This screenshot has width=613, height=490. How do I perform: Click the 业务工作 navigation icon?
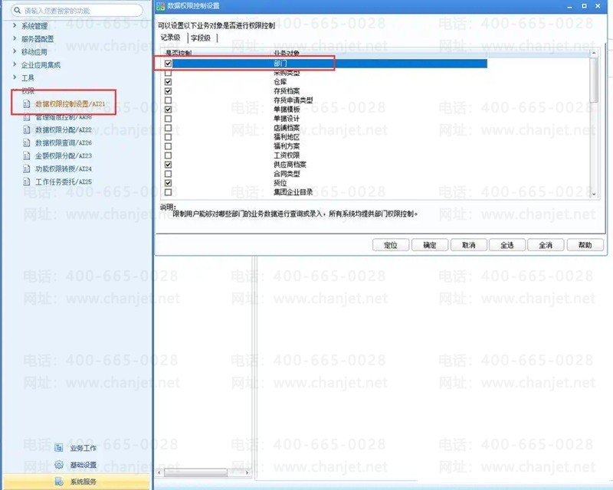pyautogui.click(x=59, y=448)
